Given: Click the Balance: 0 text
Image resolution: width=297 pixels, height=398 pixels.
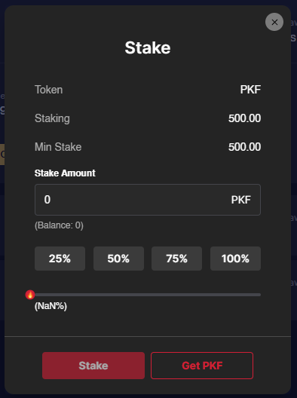Looking at the screenshot, I should tap(59, 225).
